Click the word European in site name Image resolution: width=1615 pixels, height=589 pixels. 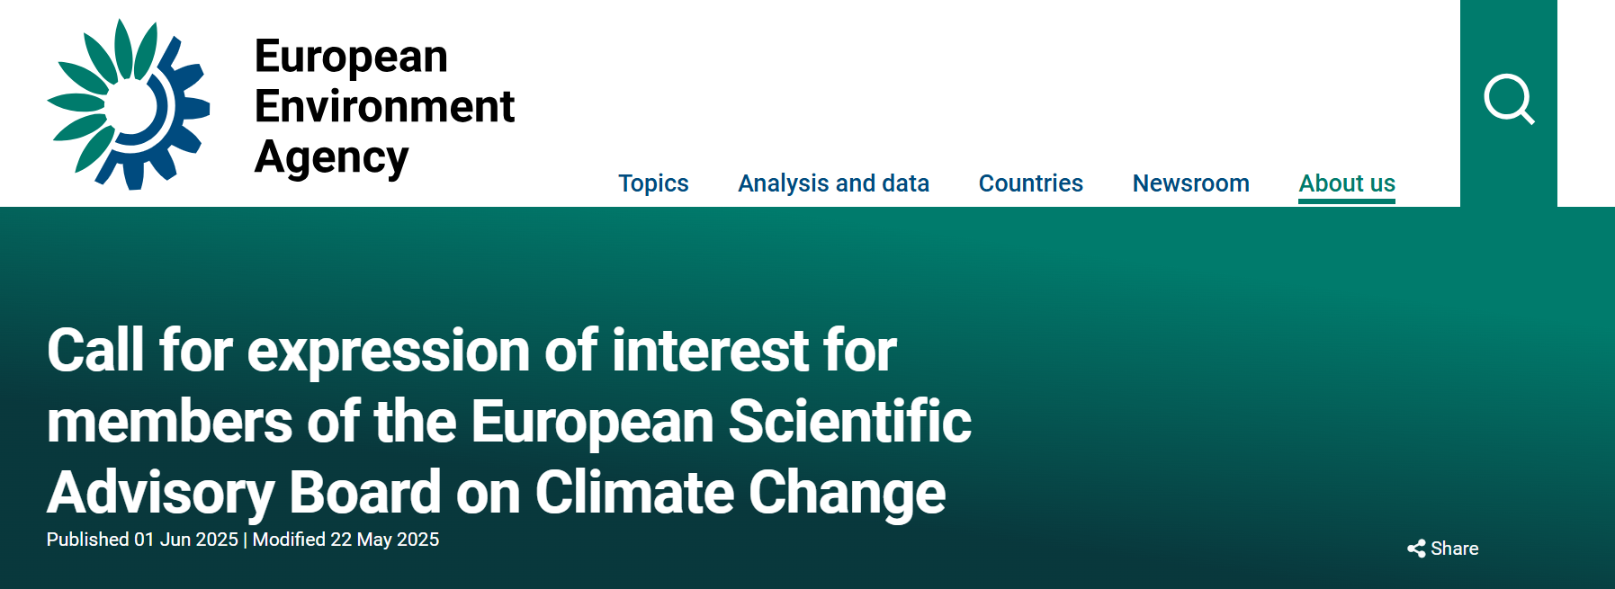[x=351, y=57]
